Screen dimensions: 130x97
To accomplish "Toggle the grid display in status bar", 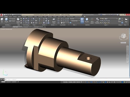I will [82, 82].
